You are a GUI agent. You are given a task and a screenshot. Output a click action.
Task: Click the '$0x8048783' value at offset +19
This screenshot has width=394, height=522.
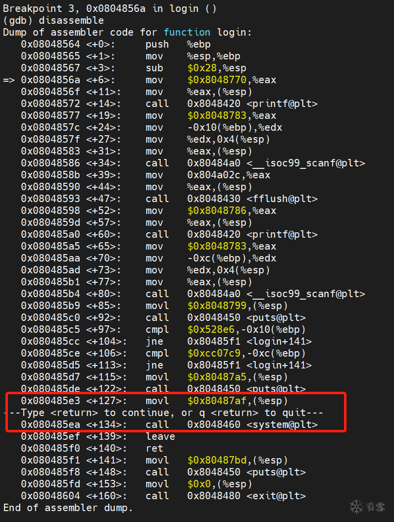217,115
